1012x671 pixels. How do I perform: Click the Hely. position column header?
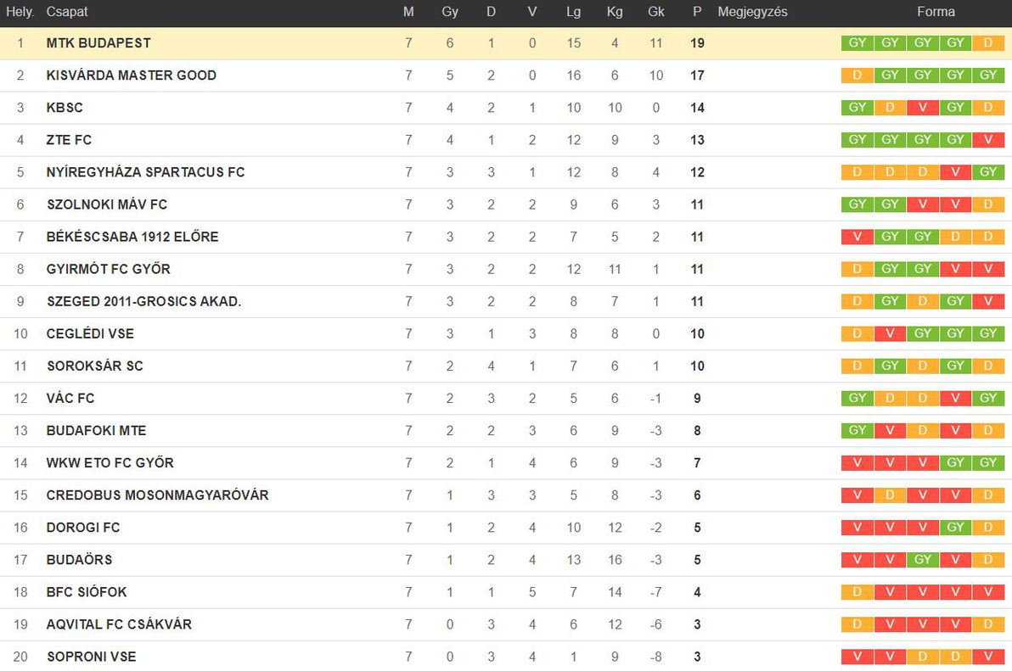[x=20, y=12]
